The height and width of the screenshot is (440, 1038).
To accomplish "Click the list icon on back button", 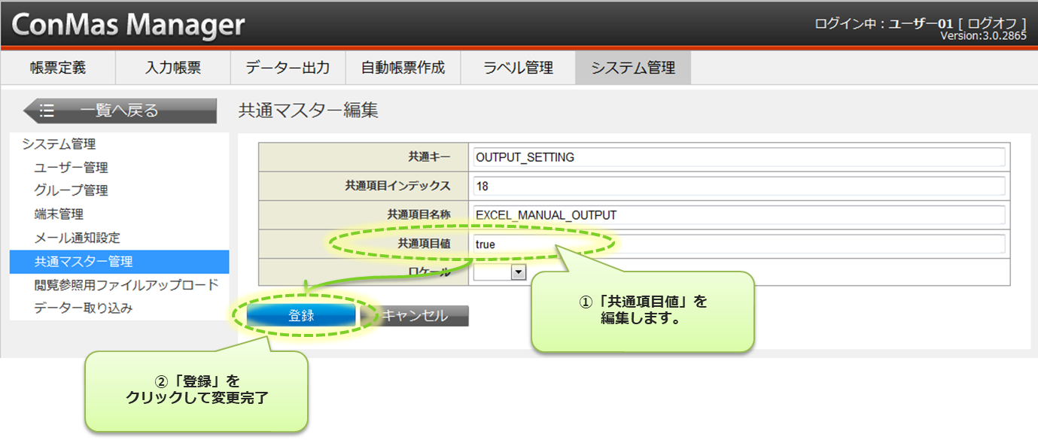I will (x=47, y=111).
